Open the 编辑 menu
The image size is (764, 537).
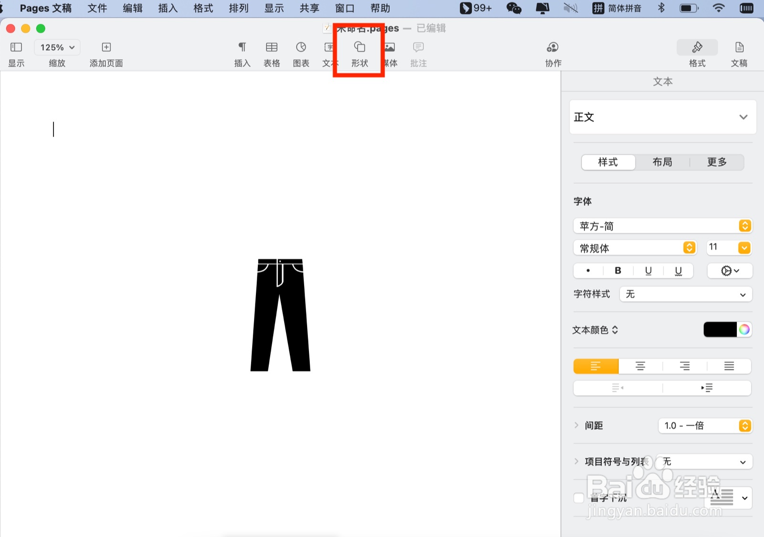[x=133, y=8]
